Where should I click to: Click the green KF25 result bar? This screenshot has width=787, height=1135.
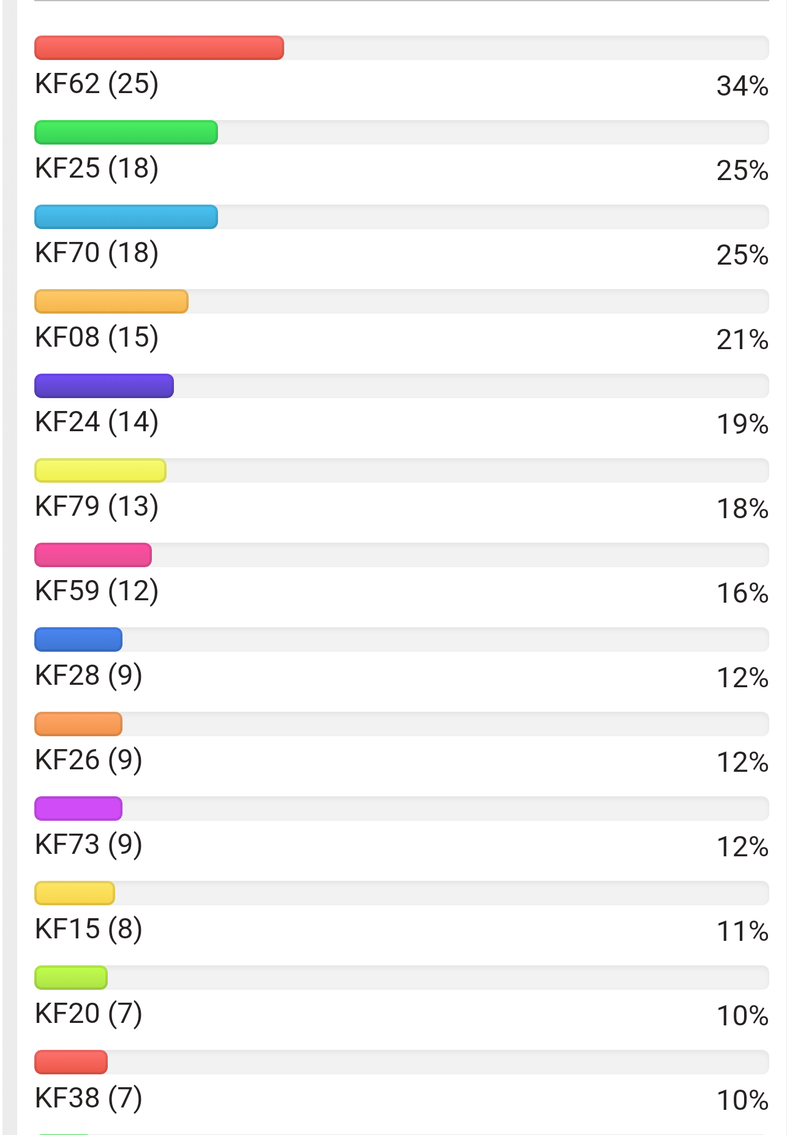126,132
